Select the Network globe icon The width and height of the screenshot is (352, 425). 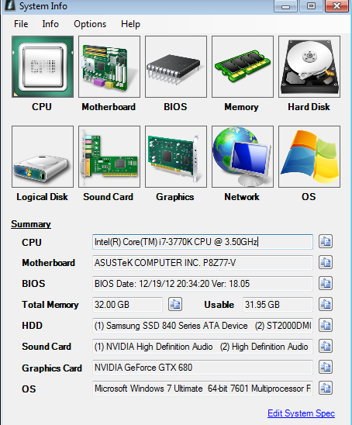(x=243, y=157)
